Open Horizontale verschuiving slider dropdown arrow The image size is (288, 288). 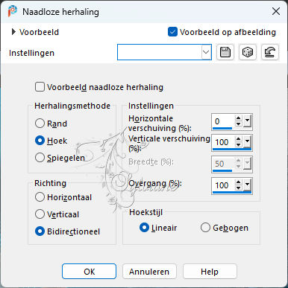pos(247,121)
